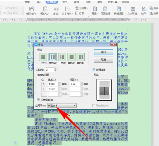Viewport: 159px width, 146px height.
Task: Open column 1 spacing unit (字符) dropdown
Action: [87, 84]
